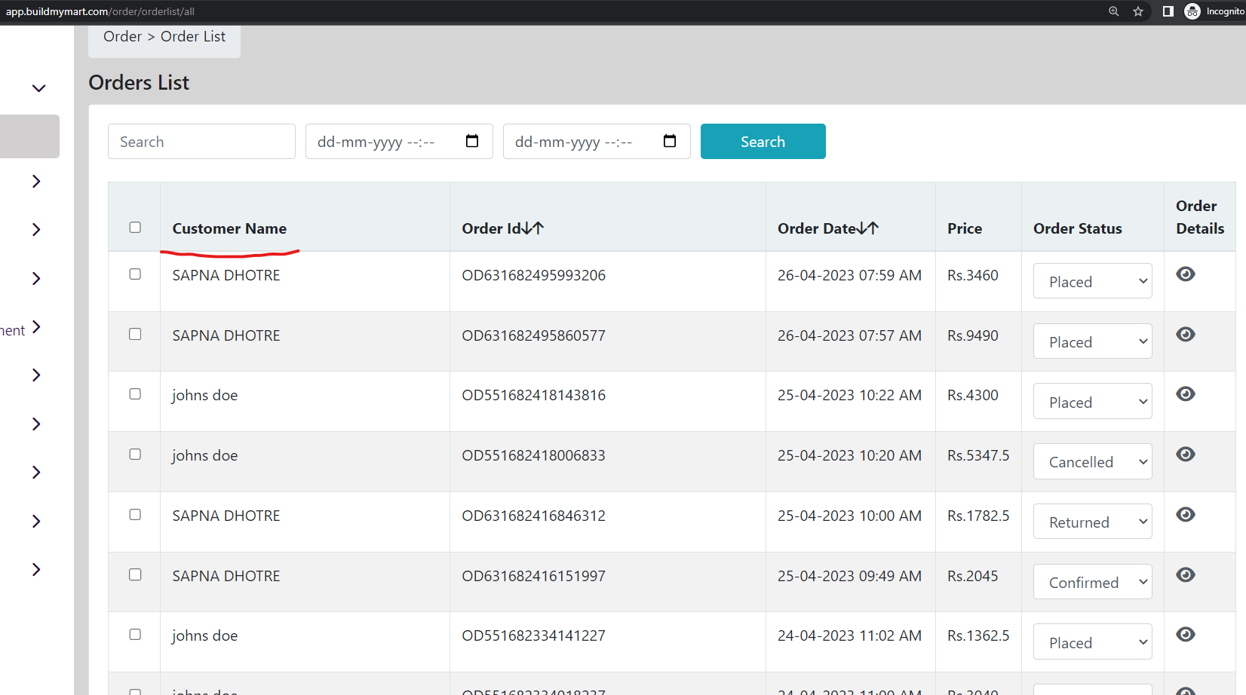The width and height of the screenshot is (1246, 695).
Task: Go to Order in the breadcrumb
Action: coord(122,36)
